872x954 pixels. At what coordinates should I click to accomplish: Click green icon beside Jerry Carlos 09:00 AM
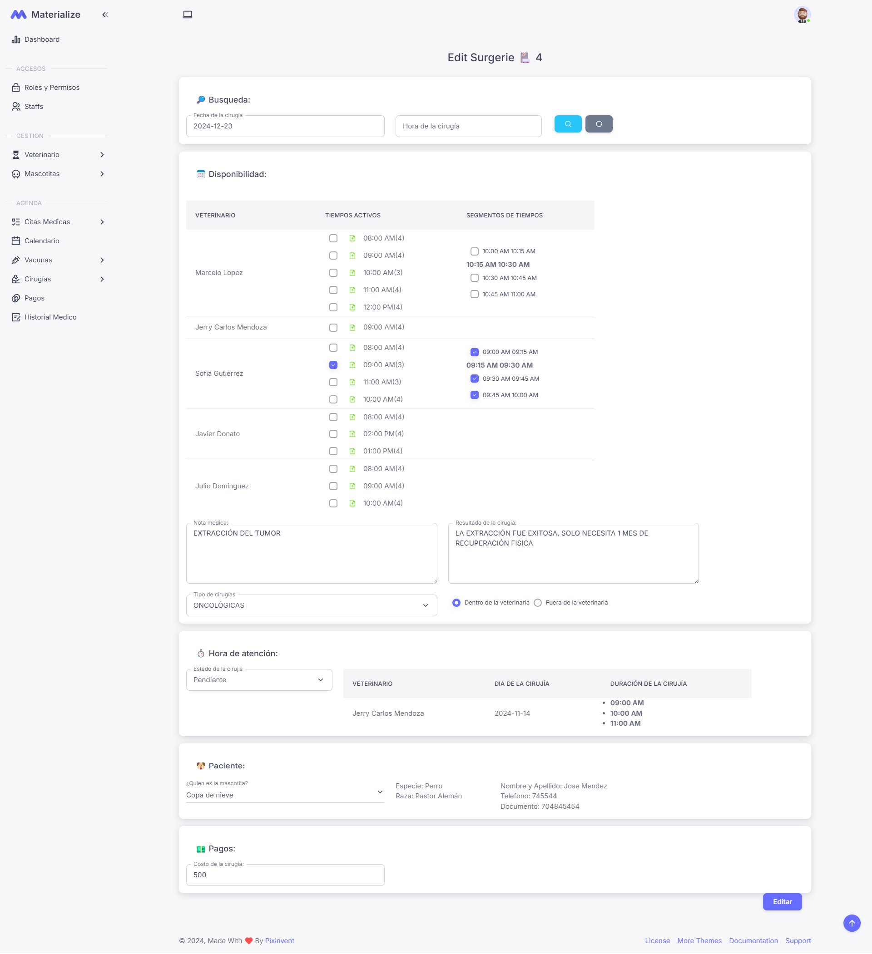352,328
